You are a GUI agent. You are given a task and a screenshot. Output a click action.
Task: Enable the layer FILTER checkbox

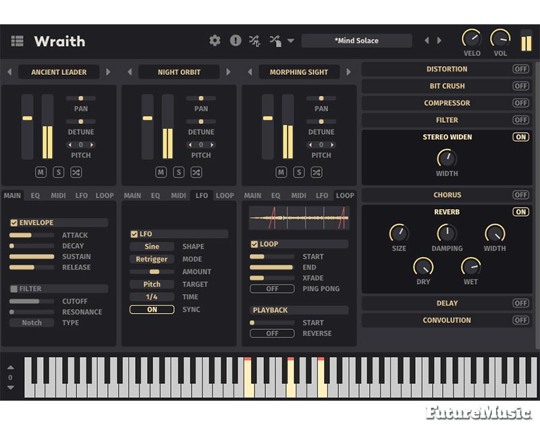tap(13, 289)
